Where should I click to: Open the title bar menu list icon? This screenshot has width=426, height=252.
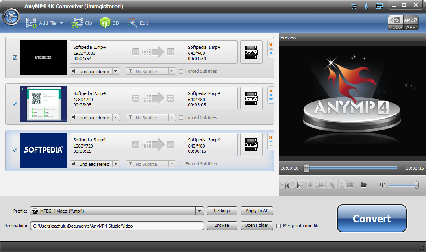(379, 6)
